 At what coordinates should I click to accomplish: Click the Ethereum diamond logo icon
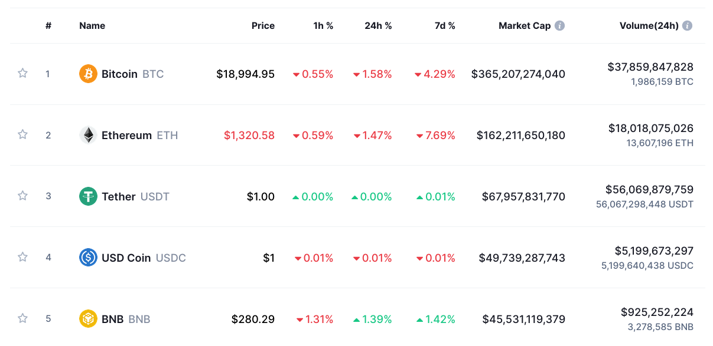88,135
